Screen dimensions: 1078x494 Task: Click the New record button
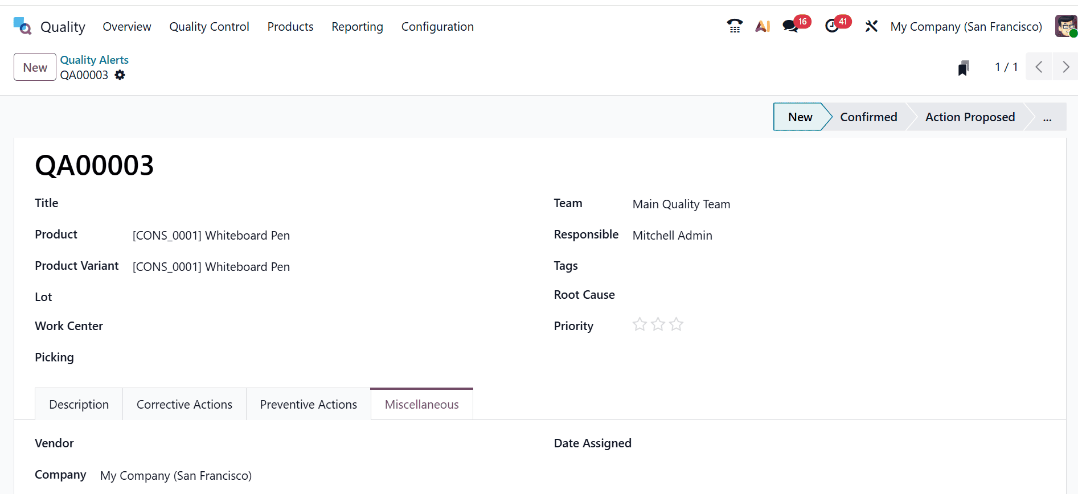(x=35, y=67)
